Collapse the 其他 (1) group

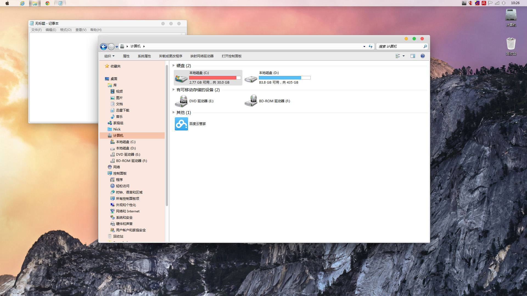click(173, 112)
